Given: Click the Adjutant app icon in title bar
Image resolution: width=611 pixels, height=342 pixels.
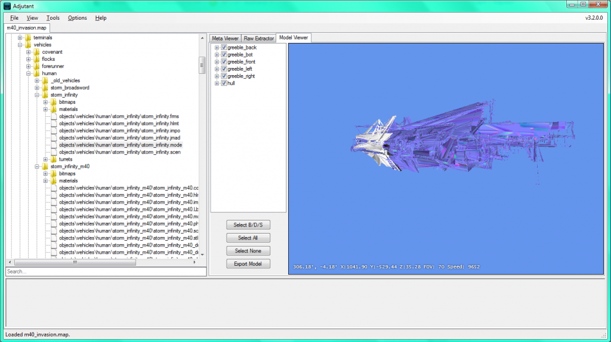Looking at the screenshot, I should point(7,6).
